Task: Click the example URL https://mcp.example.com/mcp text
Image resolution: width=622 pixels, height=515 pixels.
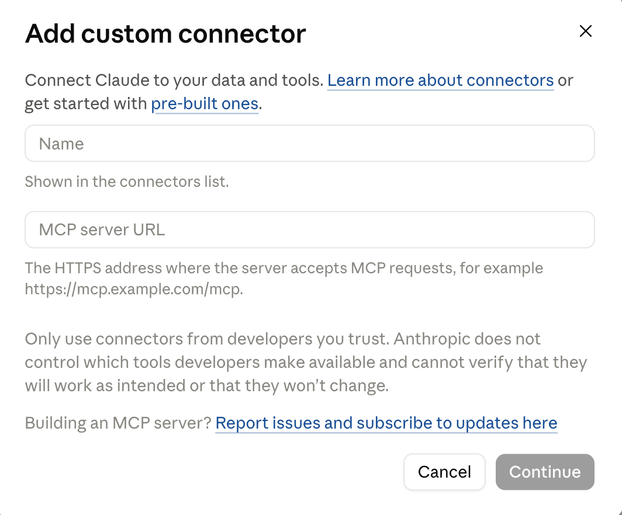Action: (133, 289)
